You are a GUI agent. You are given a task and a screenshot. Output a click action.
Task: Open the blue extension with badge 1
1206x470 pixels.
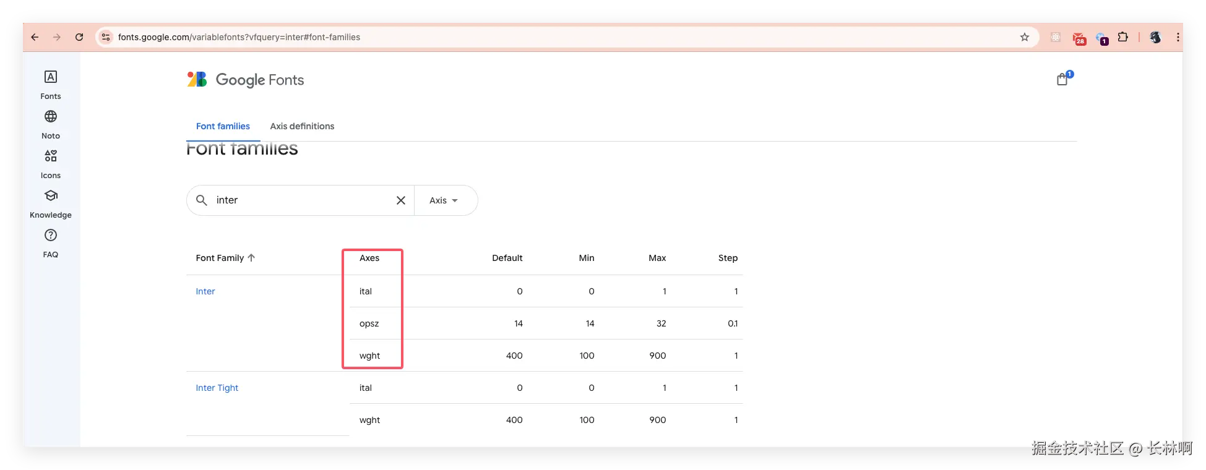(1101, 38)
